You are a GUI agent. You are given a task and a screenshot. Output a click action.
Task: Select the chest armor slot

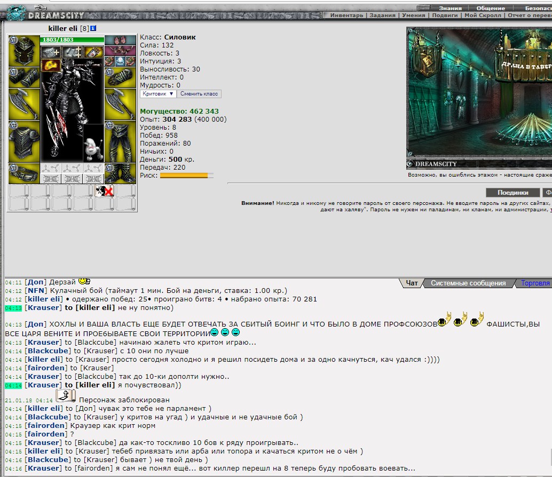[x=24, y=141]
